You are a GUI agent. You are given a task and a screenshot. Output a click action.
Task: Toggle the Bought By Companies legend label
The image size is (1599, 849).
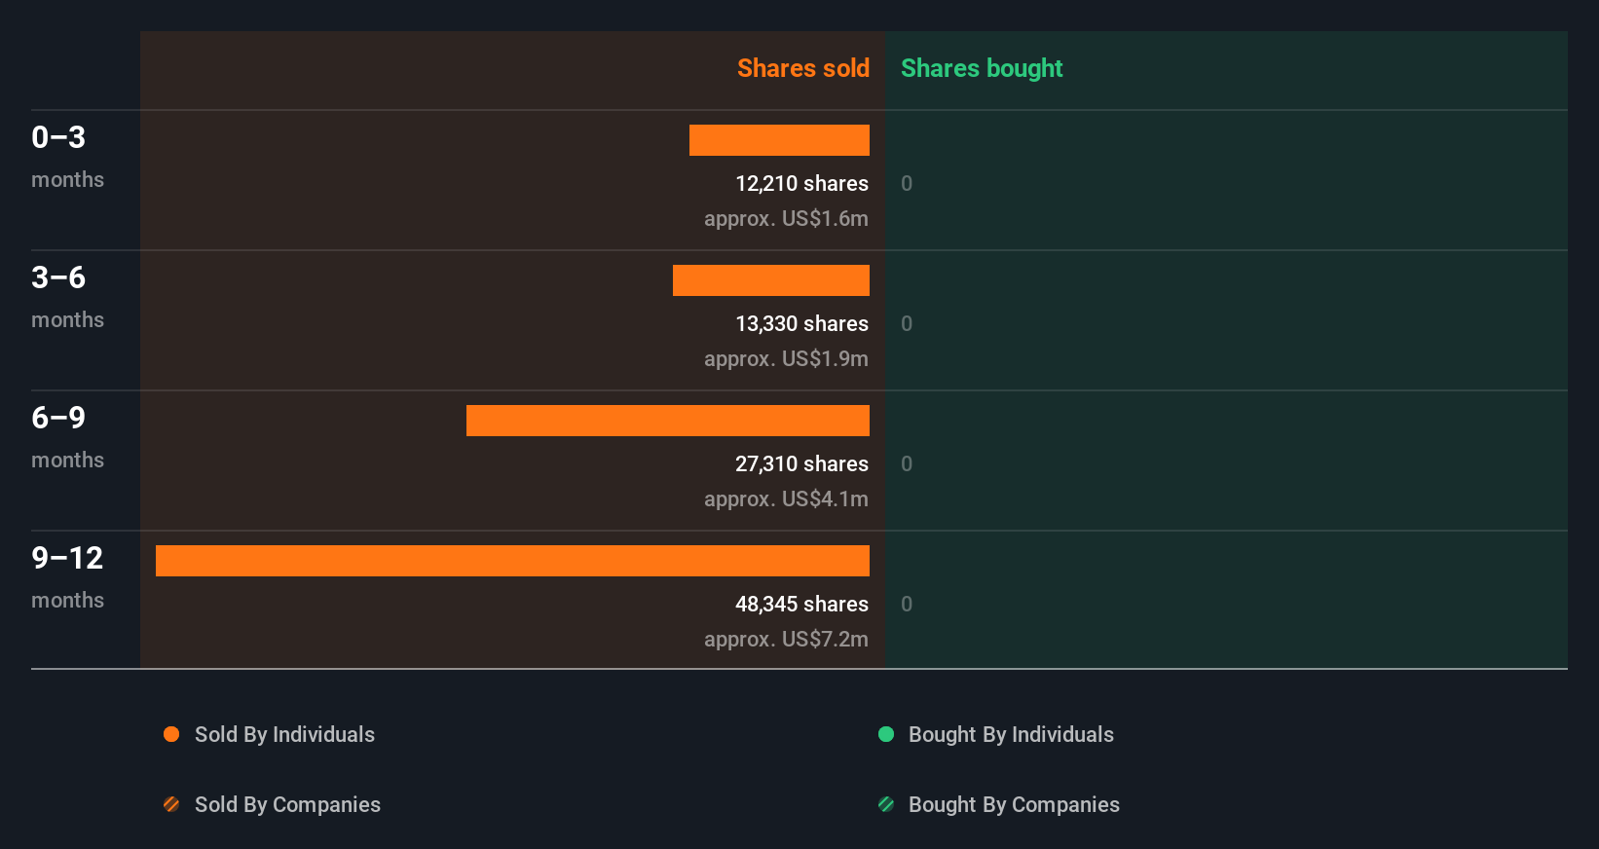pos(1014,804)
